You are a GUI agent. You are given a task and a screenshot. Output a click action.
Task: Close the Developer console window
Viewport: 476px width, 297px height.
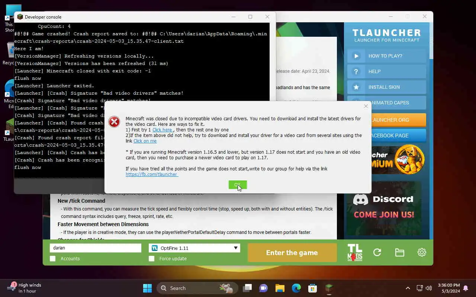point(267,17)
